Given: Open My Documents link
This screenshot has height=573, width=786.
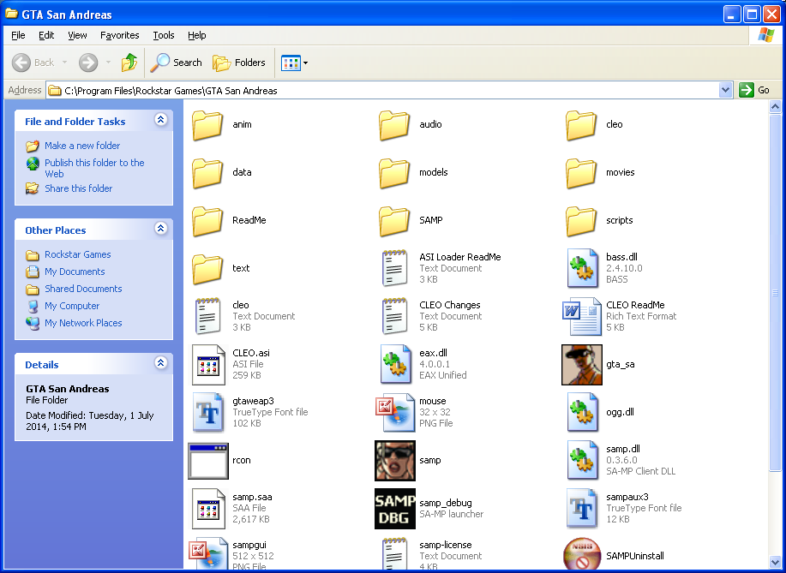Looking at the screenshot, I should coord(75,272).
